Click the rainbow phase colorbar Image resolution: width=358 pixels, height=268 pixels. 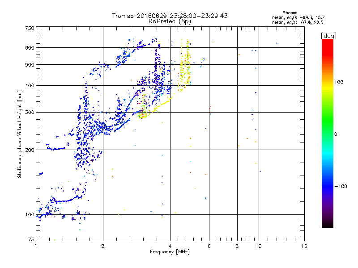tap(328, 134)
